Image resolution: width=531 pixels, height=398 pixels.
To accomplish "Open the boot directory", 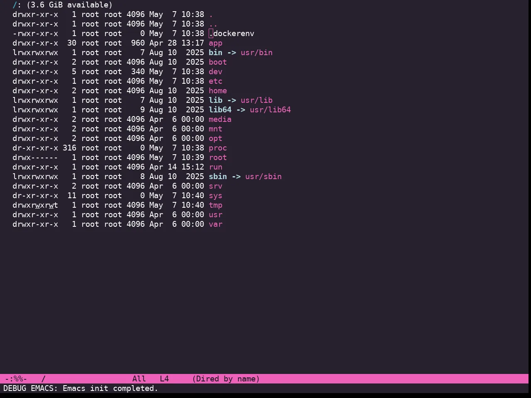I will [x=218, y=62].
